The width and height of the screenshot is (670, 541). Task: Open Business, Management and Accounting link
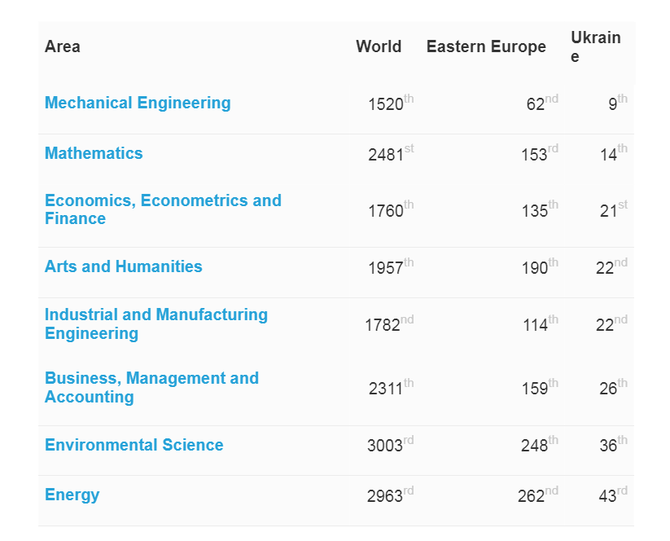point(151,388)
